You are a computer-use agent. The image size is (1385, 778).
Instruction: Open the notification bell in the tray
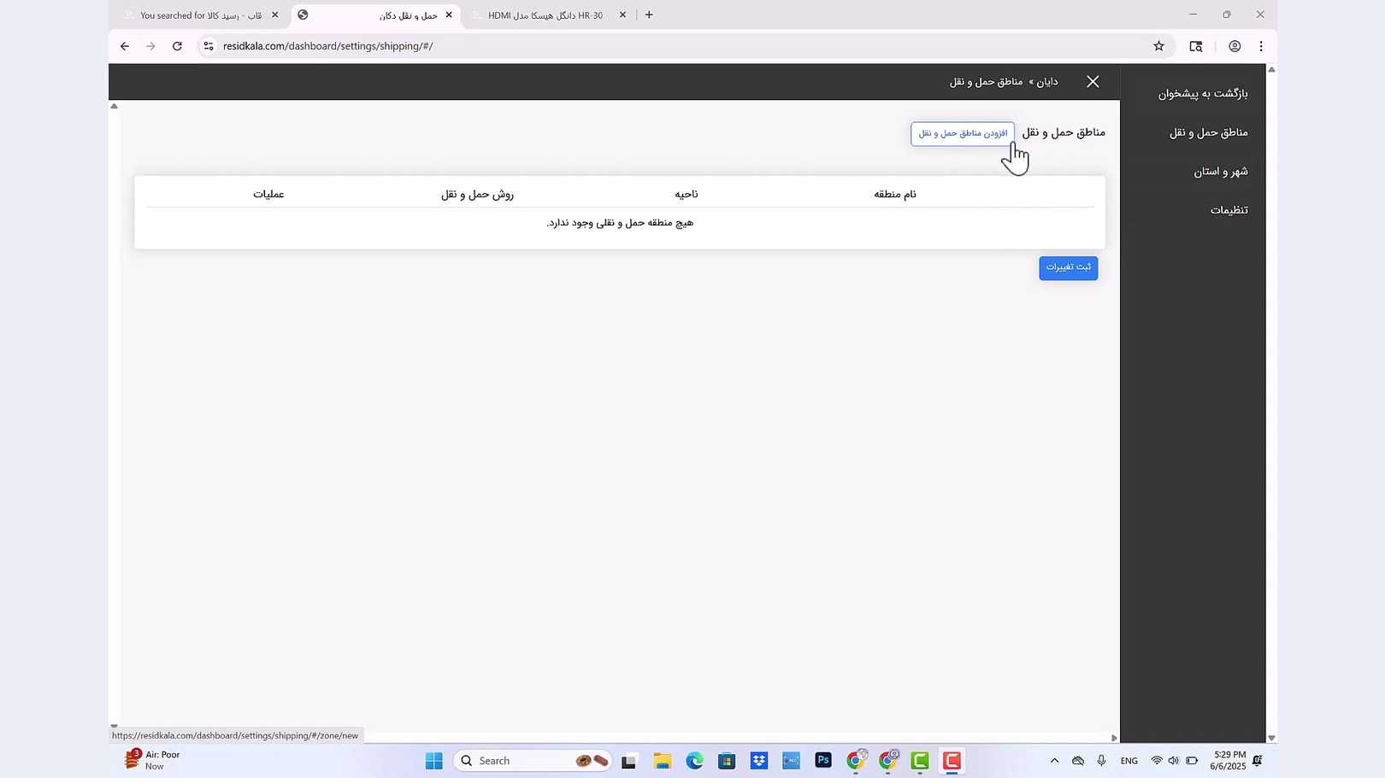pos(1258,761)
